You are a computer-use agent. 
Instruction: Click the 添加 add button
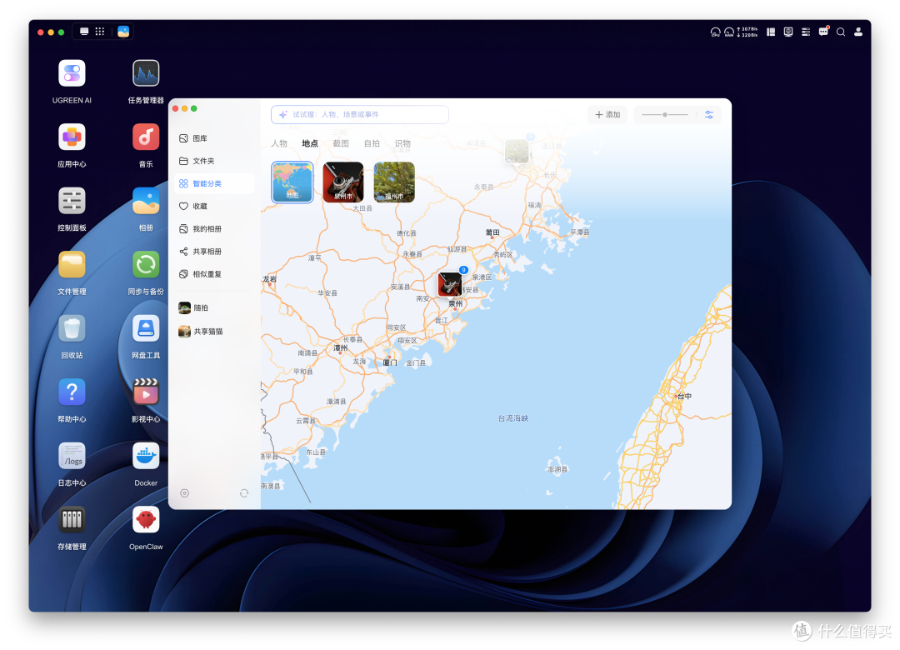coord(607,115)
